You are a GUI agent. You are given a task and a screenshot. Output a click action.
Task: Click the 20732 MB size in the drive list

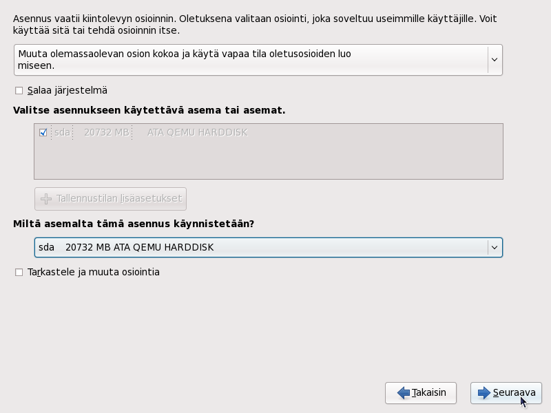point(106,133)
